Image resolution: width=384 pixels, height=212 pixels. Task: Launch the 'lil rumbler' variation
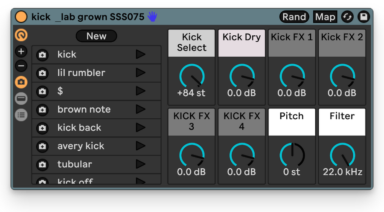click(140, 72)
